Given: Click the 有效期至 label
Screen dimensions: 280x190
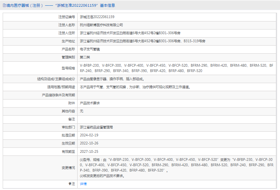Looking at the screenshot, I should click(x=68, y=151).
